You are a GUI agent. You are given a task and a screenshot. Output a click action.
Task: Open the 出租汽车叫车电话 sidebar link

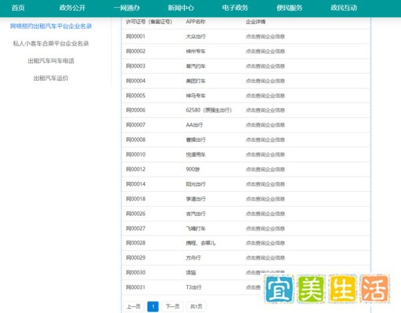(51, 61)
